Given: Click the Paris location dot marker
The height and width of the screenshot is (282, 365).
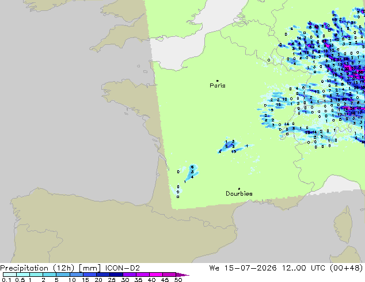Looking at the screenshot, I should pos(218,81).
